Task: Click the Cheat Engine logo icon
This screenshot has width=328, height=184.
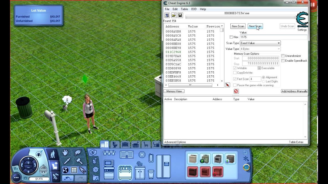Action: click(x=302, y=19)
